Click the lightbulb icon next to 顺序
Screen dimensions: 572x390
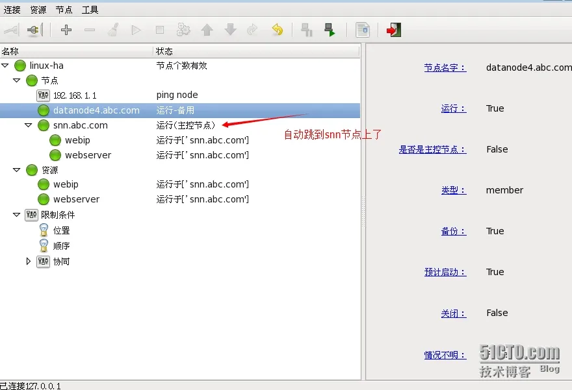[44, 245]
